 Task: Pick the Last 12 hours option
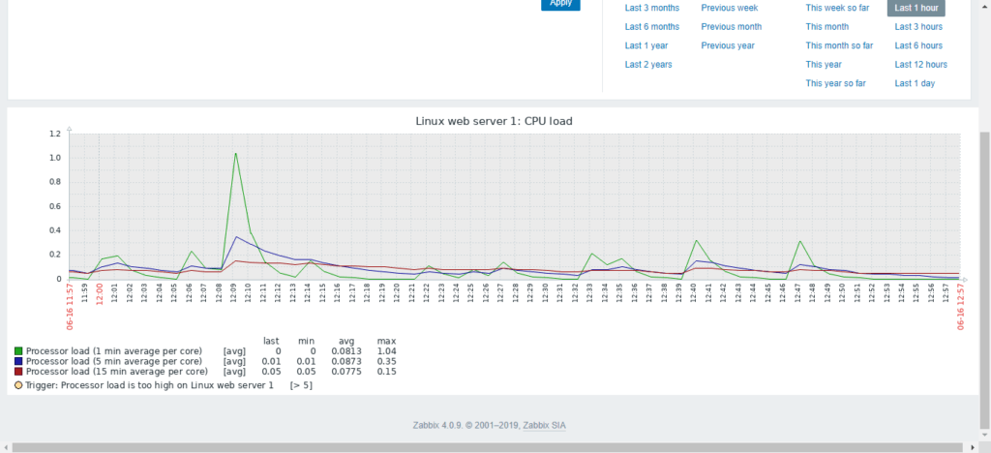point(920,65)
